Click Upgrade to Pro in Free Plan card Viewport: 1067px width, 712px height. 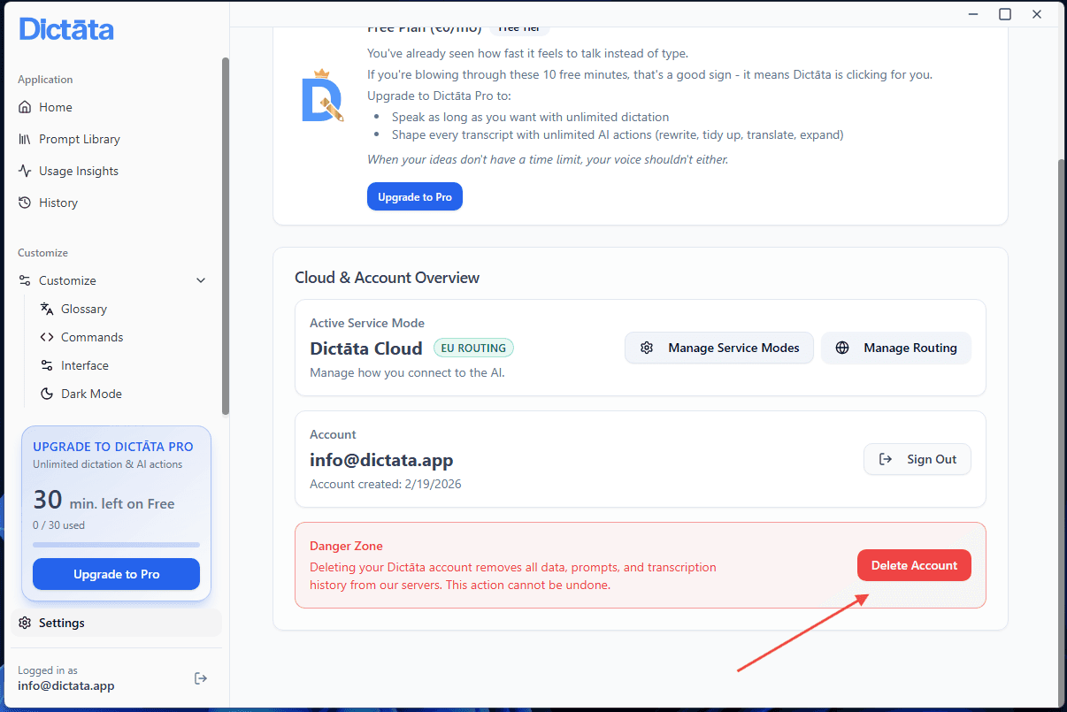click(x=414, y=196)
